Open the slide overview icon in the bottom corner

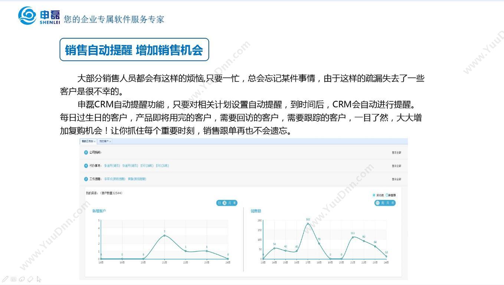[13, 279]
